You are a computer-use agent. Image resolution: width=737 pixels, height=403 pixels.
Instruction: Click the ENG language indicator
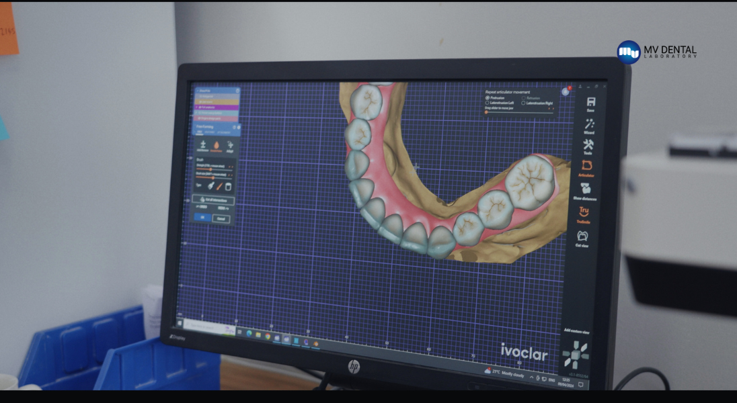tap(552, 380)
